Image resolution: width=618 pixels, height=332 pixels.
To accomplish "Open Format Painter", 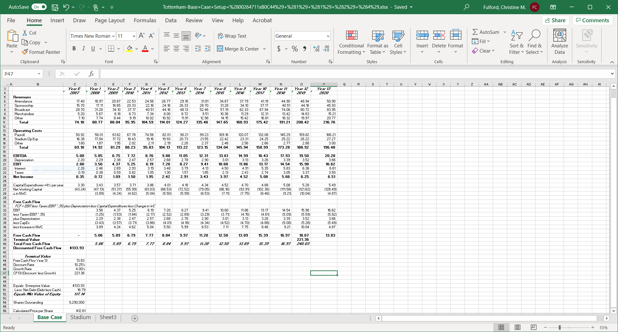I will click(41, 52).
